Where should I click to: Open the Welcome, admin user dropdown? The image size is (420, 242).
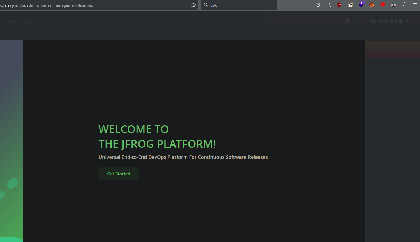389,21
